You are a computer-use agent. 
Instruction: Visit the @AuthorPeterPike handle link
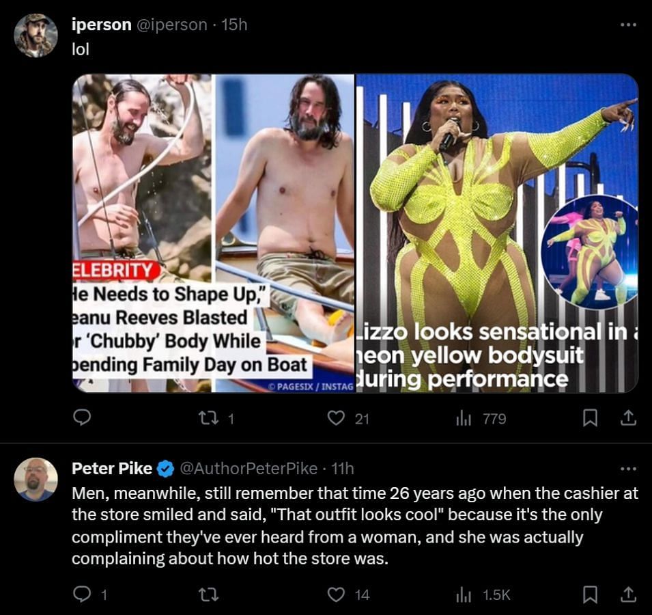pyautogui.click(x=249, y=469)
